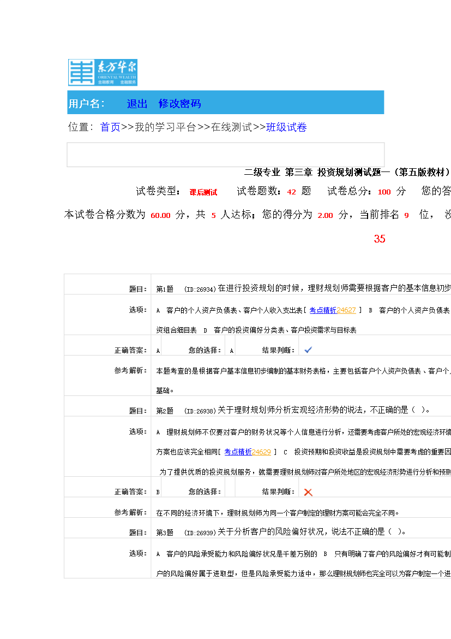Select question ID text (ID:26934)

coord(200,289)
